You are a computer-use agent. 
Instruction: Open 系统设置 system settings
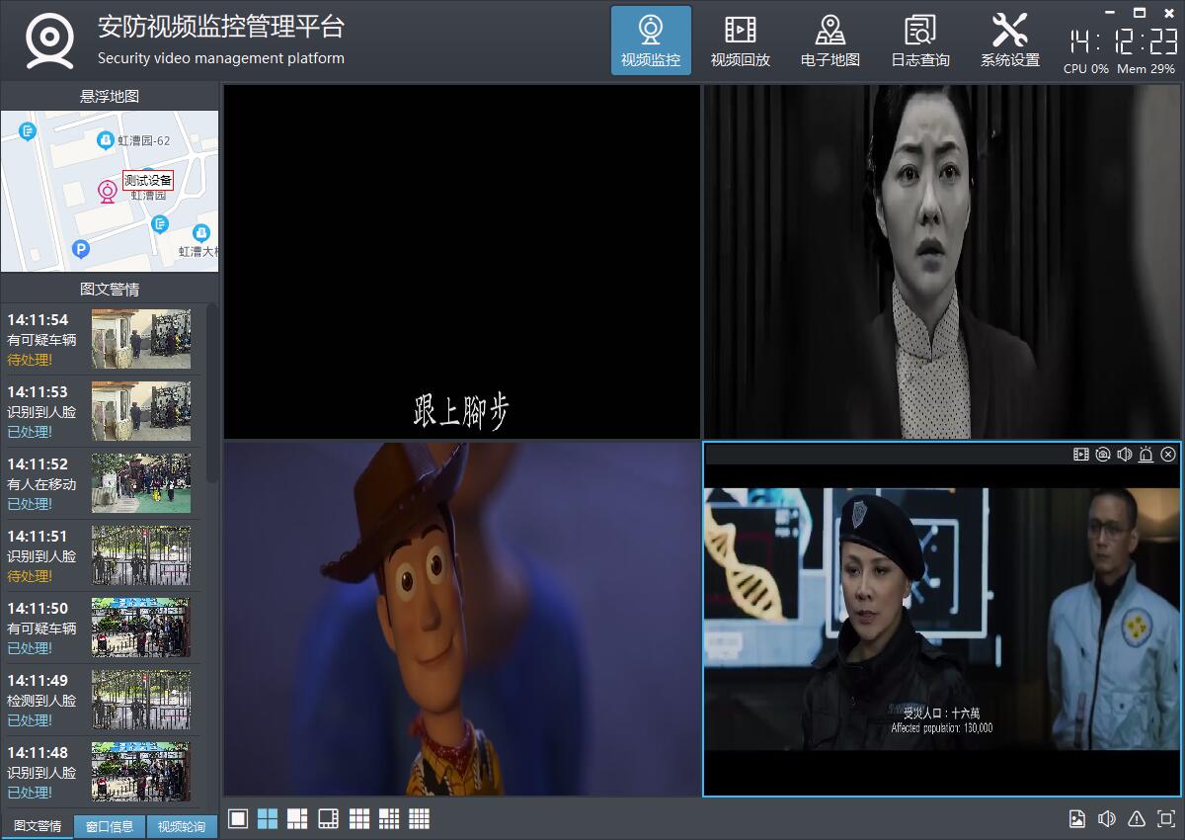[x=1009, y=41]
